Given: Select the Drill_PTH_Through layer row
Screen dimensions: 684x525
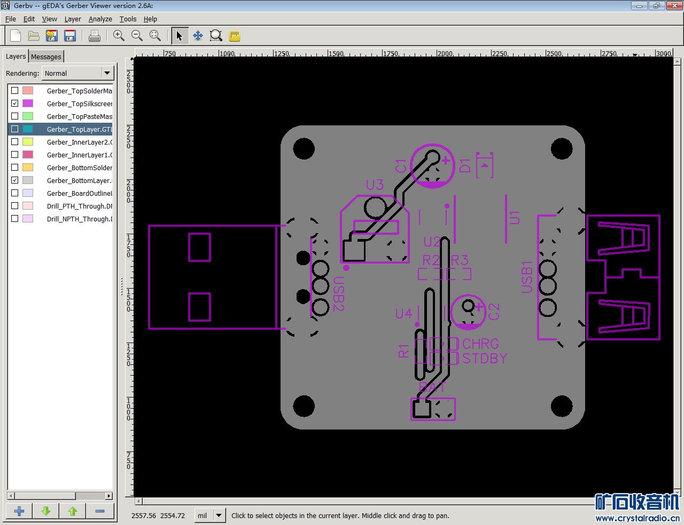Looking at the screenshot, I should (60, 206).
